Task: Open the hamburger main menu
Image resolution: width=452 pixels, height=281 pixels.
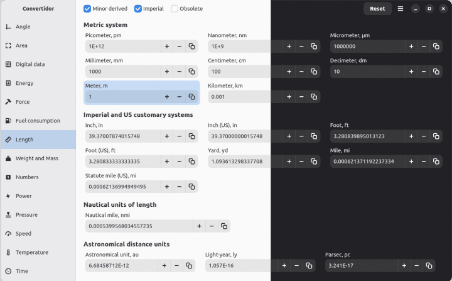Action: pyautogui.click(x=401, y=9)
